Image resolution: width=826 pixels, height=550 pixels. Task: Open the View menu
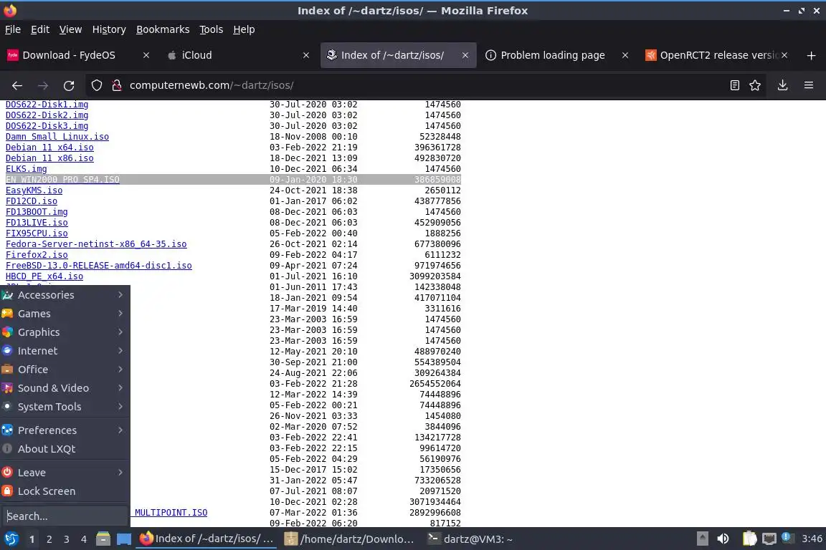tap(70, 29)
